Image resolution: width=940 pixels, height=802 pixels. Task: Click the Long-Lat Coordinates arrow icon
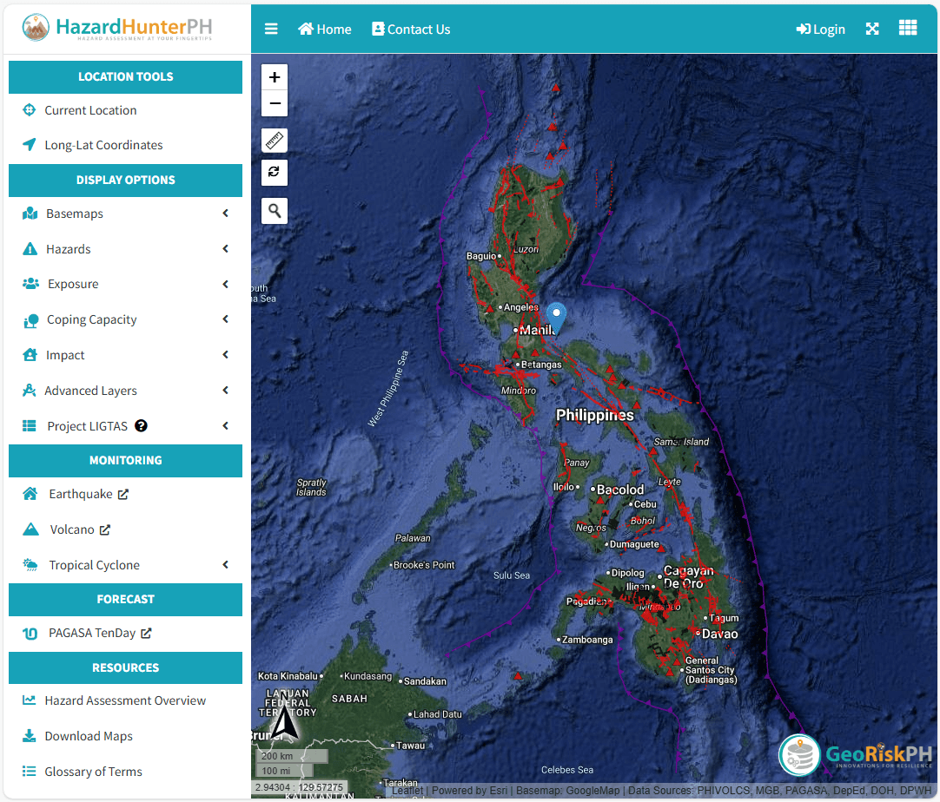29,144
